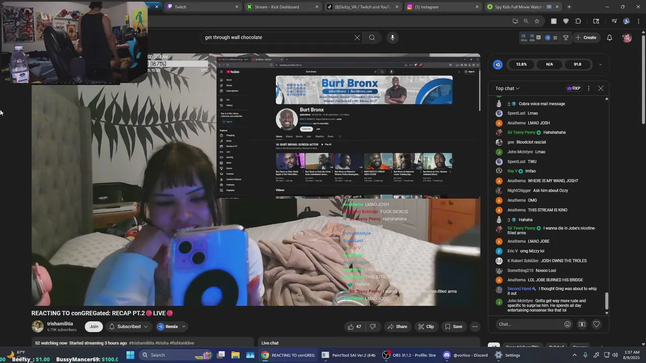This screenshot has height=363, width=646.
Task: Open YouTube account avatar menu
Action: tap(627, 38)
